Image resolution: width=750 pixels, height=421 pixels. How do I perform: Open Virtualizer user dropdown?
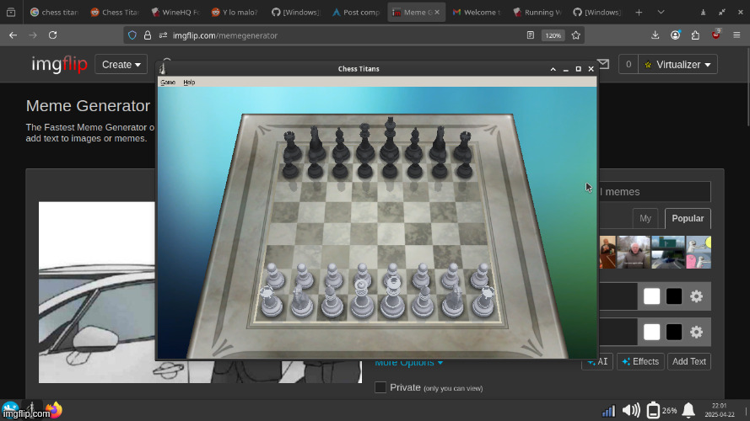[677, 65]
